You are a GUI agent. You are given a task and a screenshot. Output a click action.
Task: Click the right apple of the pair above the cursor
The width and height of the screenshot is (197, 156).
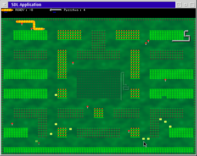coord(148,139)
